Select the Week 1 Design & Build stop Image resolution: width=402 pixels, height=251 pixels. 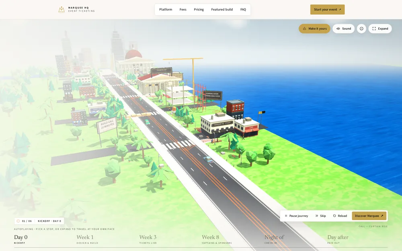[87, 239]
